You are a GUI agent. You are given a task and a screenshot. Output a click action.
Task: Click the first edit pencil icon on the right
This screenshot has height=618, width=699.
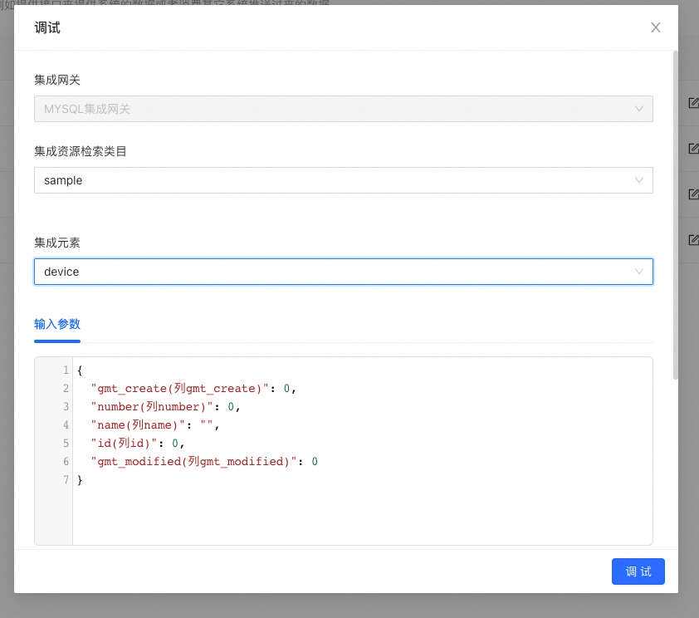point(693,103)
